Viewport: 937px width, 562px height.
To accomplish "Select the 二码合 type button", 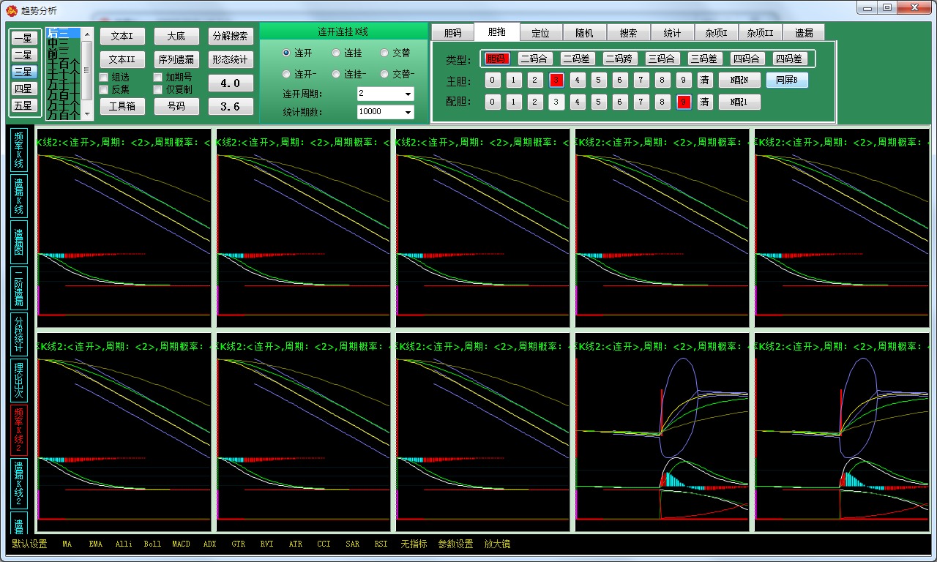I will [535, 59].
